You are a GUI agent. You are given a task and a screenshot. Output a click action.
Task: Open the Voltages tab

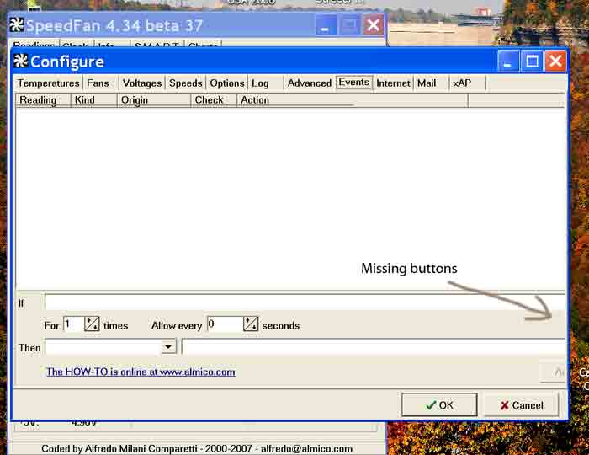(x=142, y=83)
